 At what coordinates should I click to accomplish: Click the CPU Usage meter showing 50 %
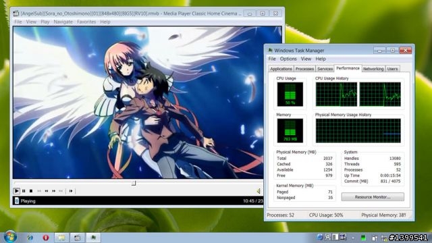pos(290,94)
